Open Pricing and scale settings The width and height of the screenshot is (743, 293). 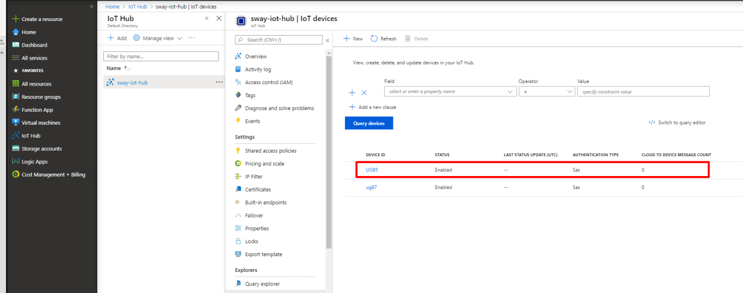[x=265, y=164]
